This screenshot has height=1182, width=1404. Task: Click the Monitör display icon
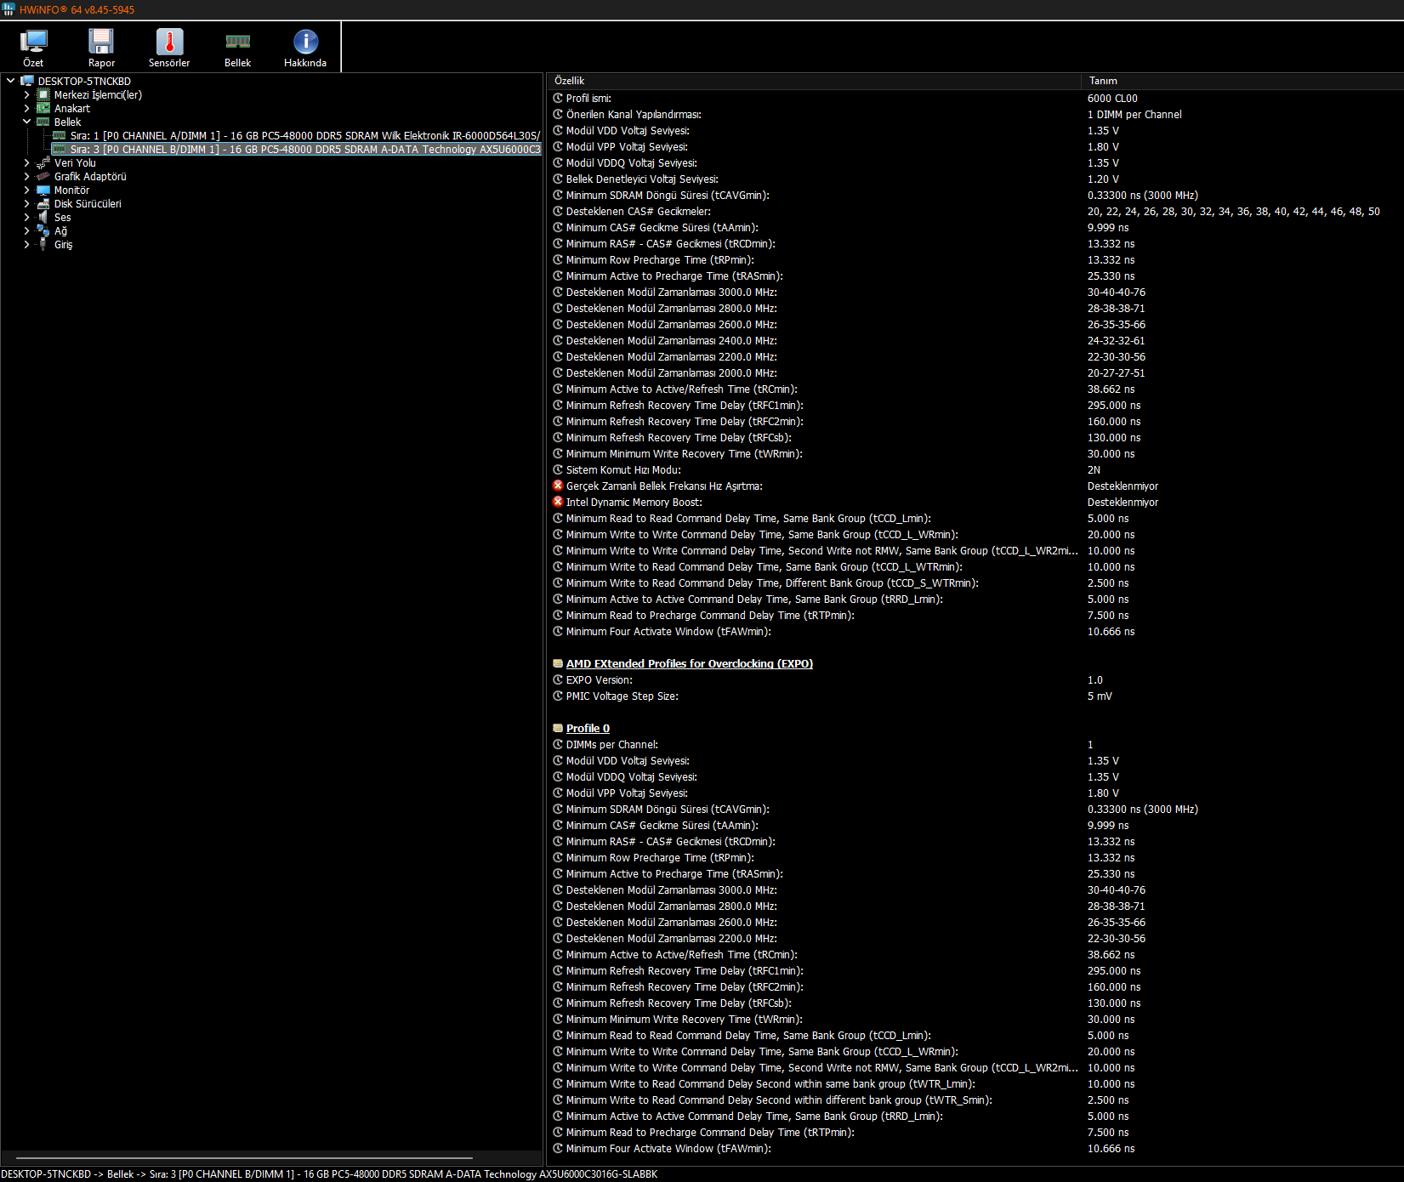(x=43, y=190)
